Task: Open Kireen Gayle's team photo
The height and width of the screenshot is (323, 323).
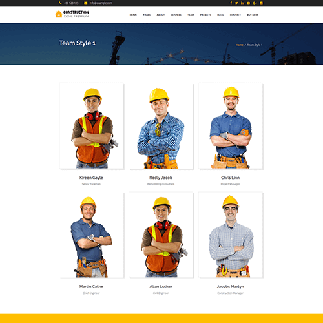Action: tap(92, 126)
